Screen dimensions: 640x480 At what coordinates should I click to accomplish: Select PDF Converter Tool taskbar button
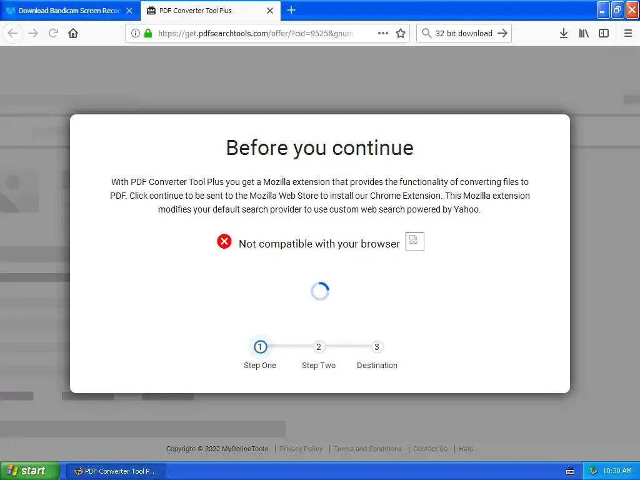point(116,471)
